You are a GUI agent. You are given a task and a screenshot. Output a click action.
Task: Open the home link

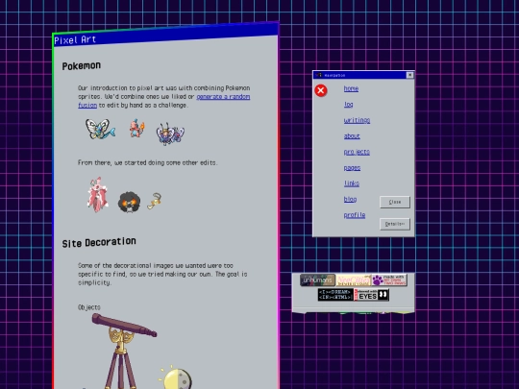[x=351, y=88]
